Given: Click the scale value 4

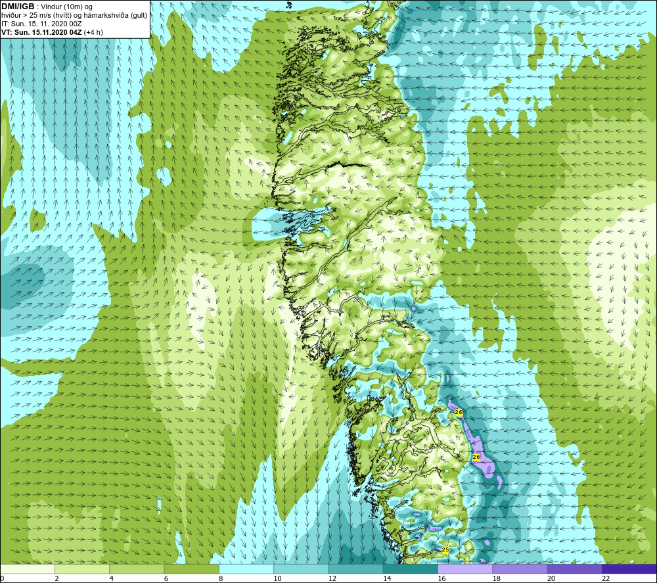Looking at the screenshot, I should [x=112, y=579].
